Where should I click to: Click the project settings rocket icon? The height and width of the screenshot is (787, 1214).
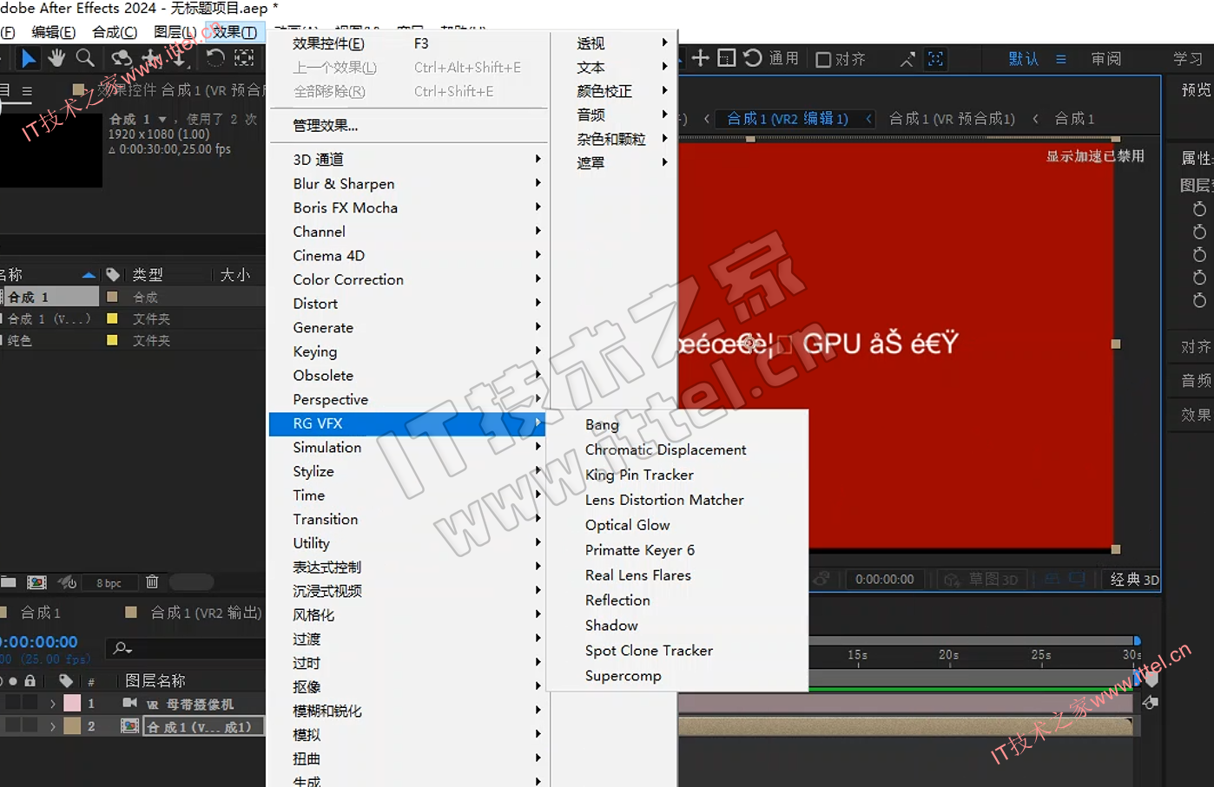(67, 582)
